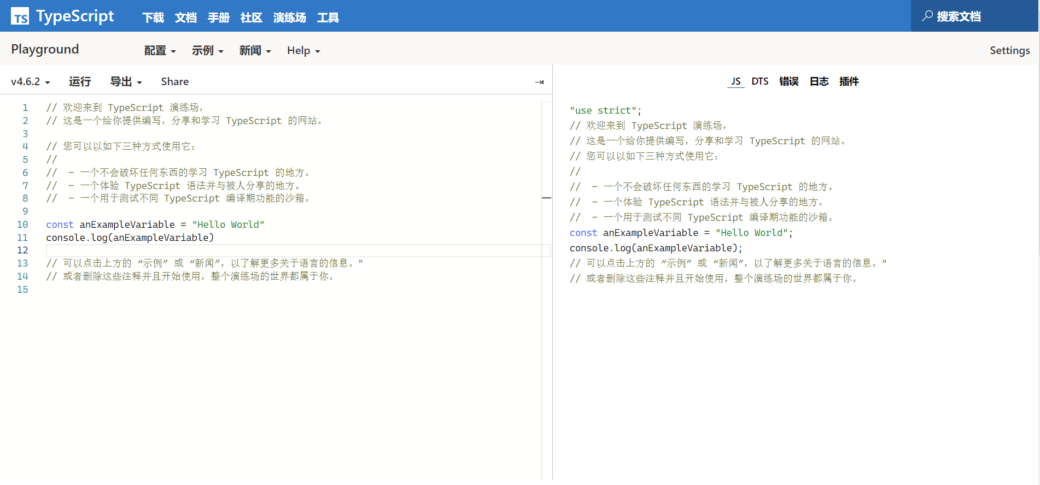
Task: Expand the 配置 dropdown menu
Action: click(x=160, y=50)
